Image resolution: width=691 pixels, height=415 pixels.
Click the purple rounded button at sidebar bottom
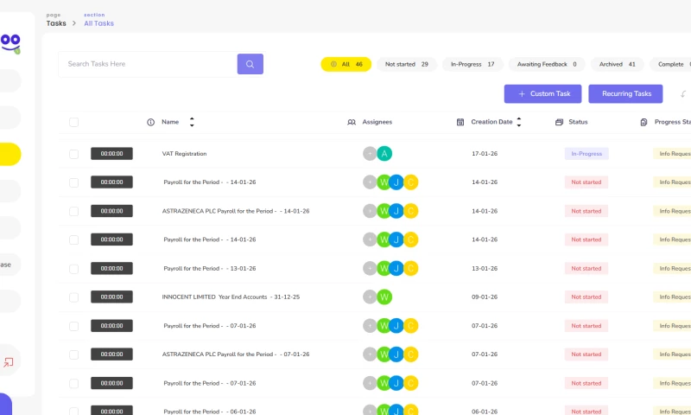[x=5, y=404]
